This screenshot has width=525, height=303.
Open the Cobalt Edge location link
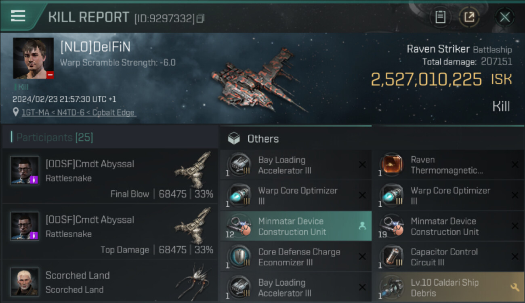tap(79, 113)
